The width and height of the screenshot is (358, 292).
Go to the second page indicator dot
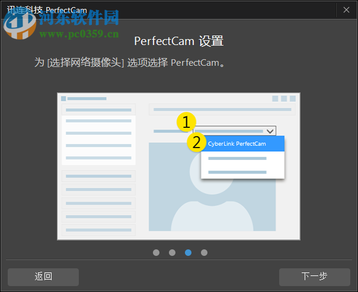(x=172, y=252)
